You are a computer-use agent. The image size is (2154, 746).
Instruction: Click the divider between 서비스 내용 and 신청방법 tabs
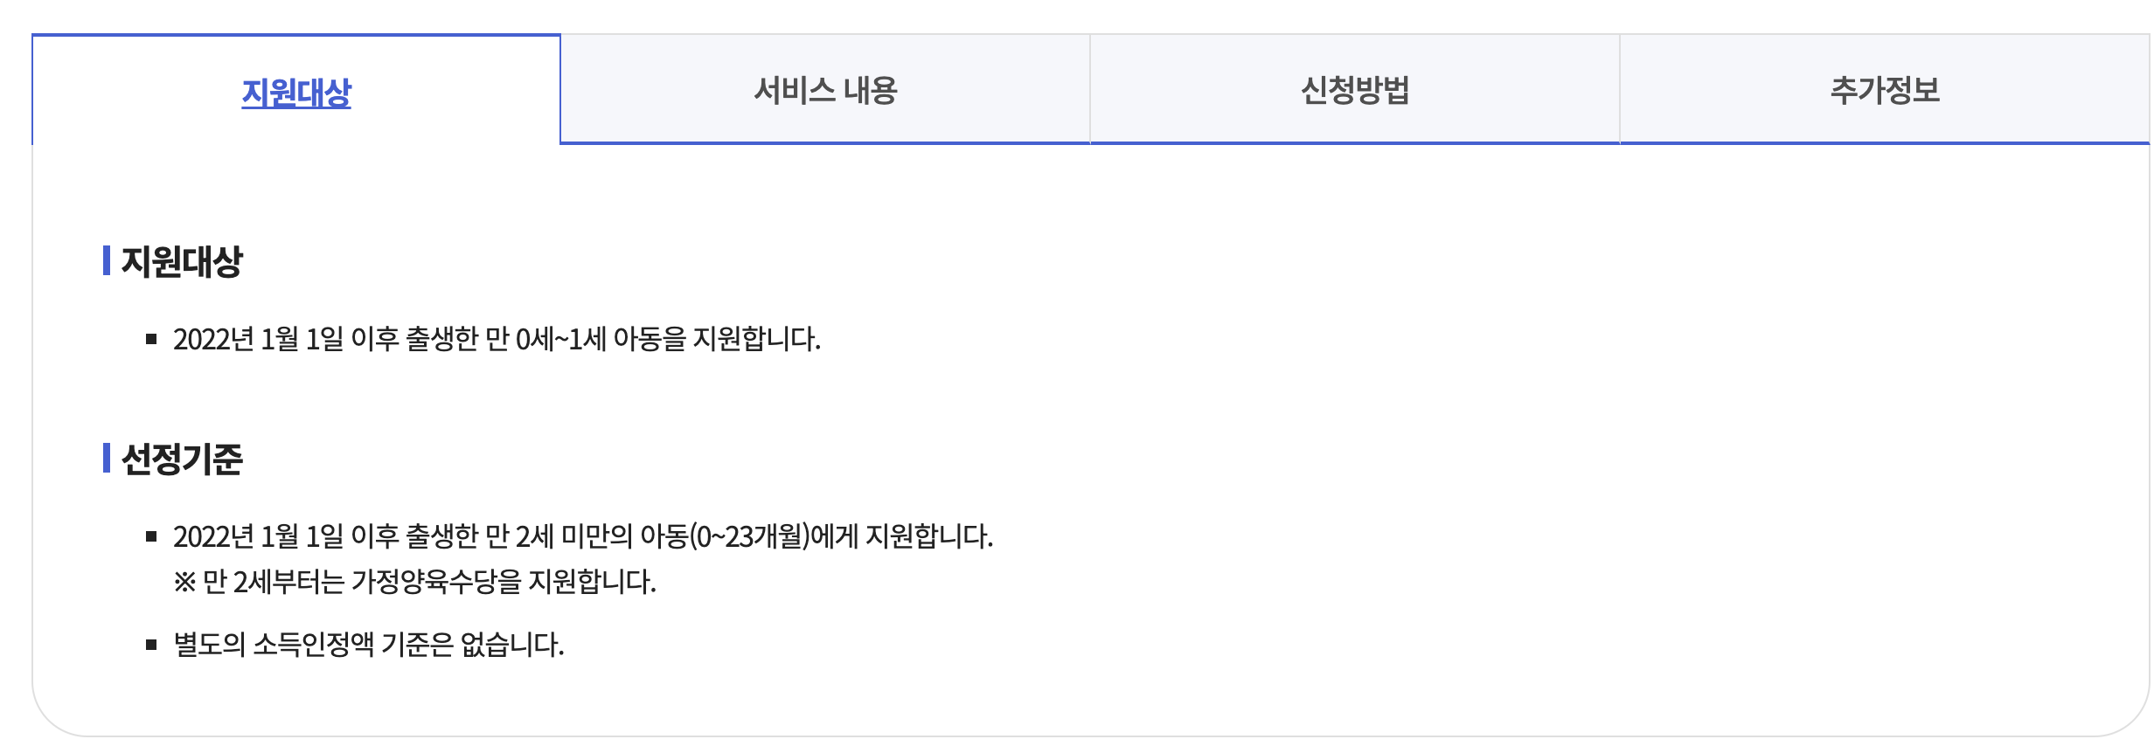point(1090,87)
